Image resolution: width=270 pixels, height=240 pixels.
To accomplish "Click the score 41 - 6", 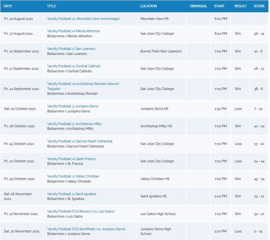I will click(x=258, y=51).
